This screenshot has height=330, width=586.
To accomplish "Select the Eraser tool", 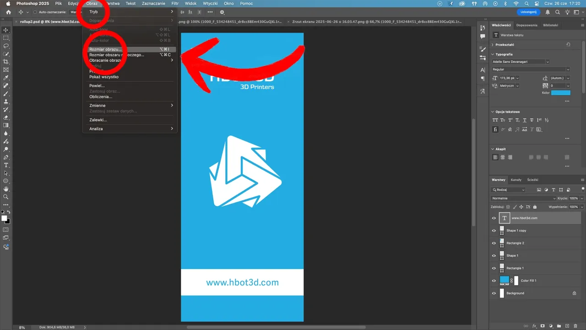I will coord(5,118).
